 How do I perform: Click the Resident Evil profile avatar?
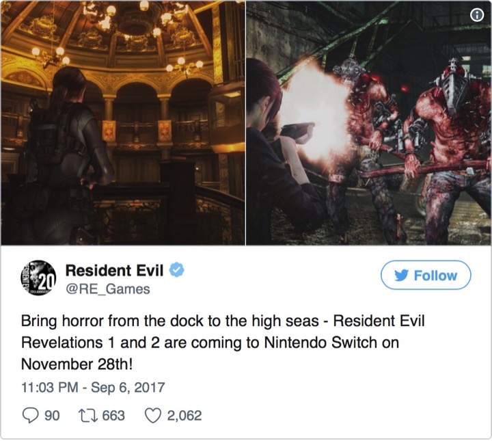[38, 278]
